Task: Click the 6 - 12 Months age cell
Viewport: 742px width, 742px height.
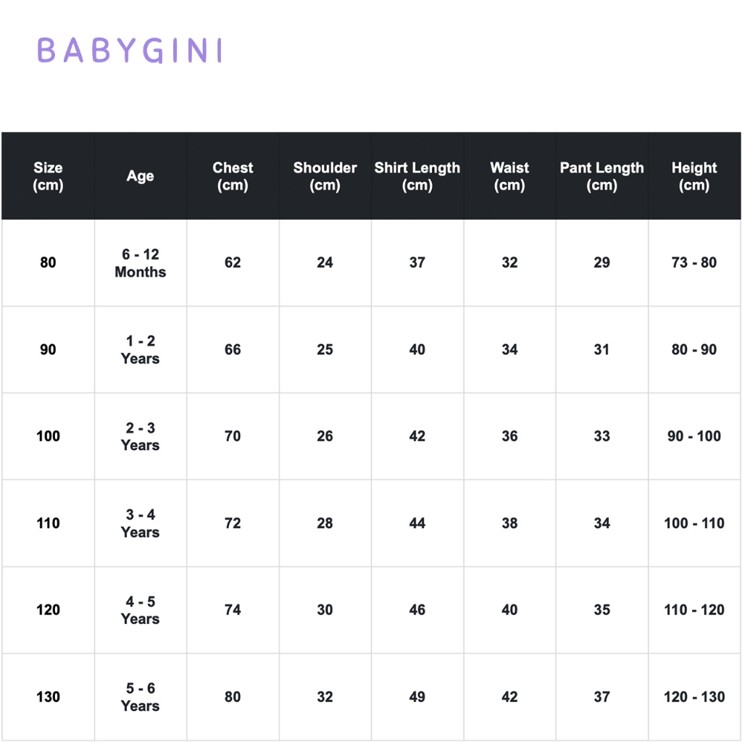Action: 141,262
